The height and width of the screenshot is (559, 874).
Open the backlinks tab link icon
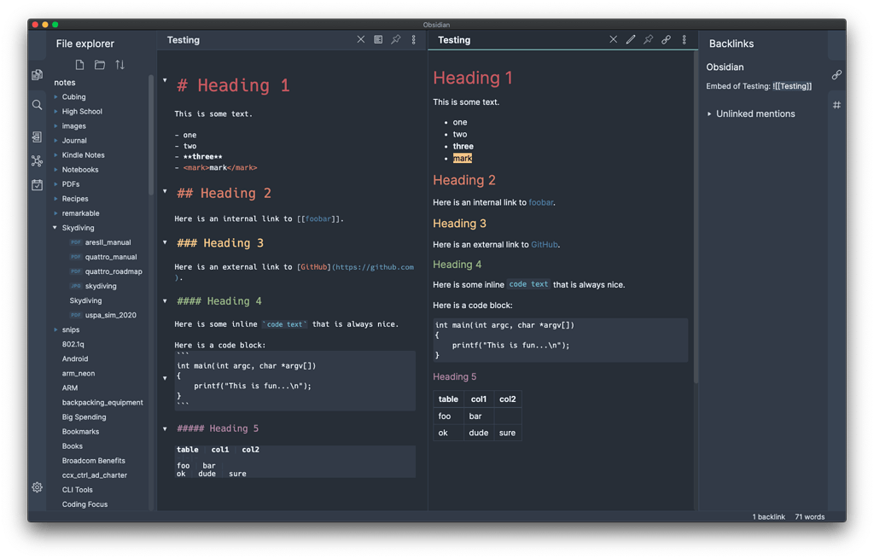click(x=836, y=75)
